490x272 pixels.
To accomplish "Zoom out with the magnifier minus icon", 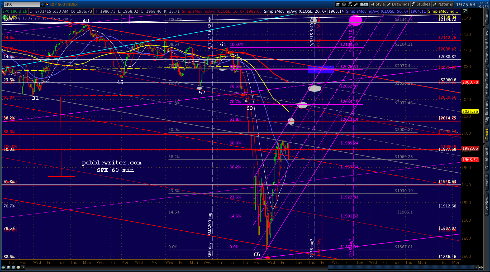I will click(x=13, y=267).
